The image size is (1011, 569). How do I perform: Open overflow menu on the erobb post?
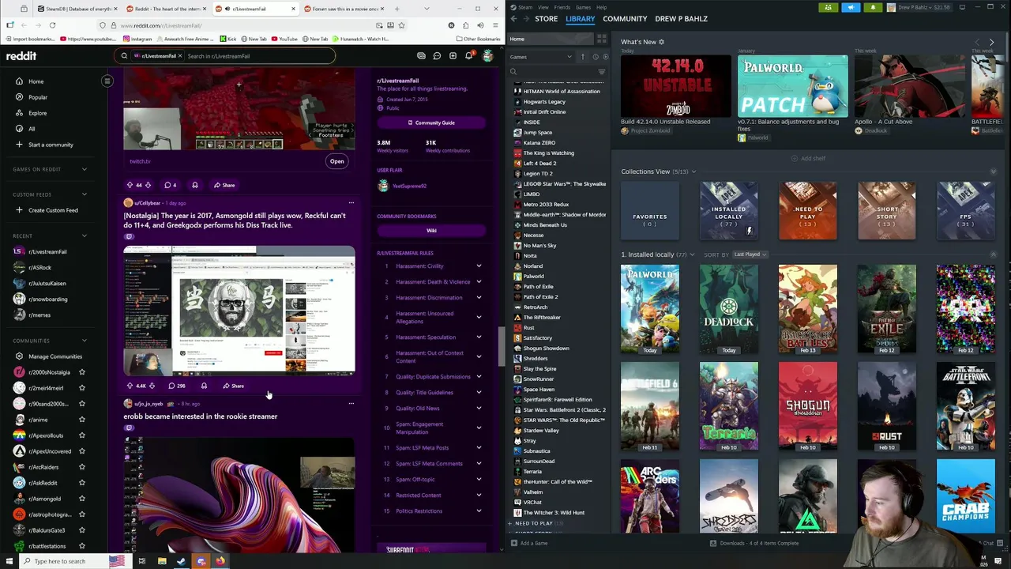pos(351,404)
